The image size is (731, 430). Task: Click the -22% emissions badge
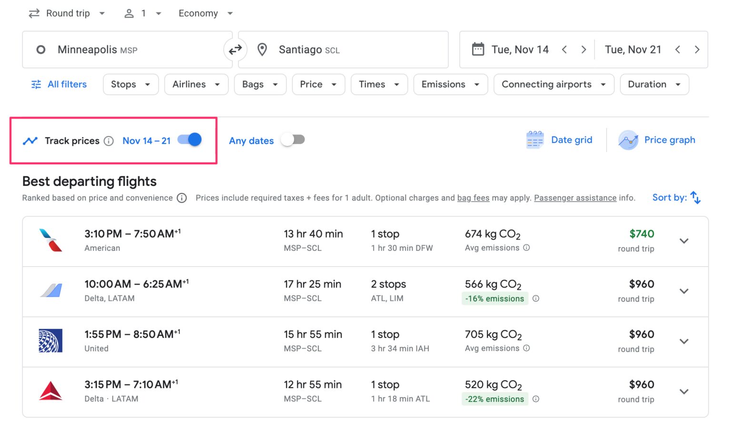click(494, 399)
